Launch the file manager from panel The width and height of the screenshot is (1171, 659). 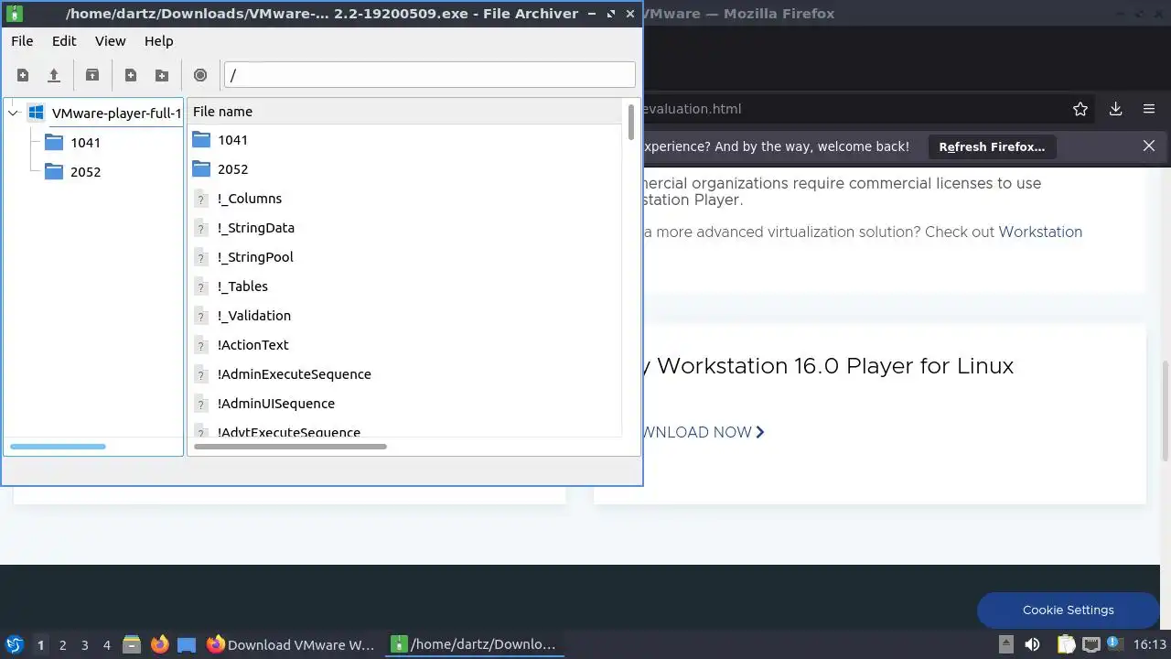(132, 645)
